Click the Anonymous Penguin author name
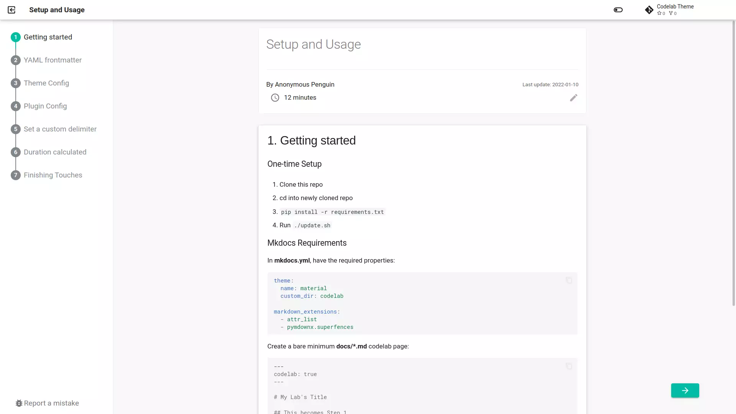736x414 pixels. (x=304, y=84)
